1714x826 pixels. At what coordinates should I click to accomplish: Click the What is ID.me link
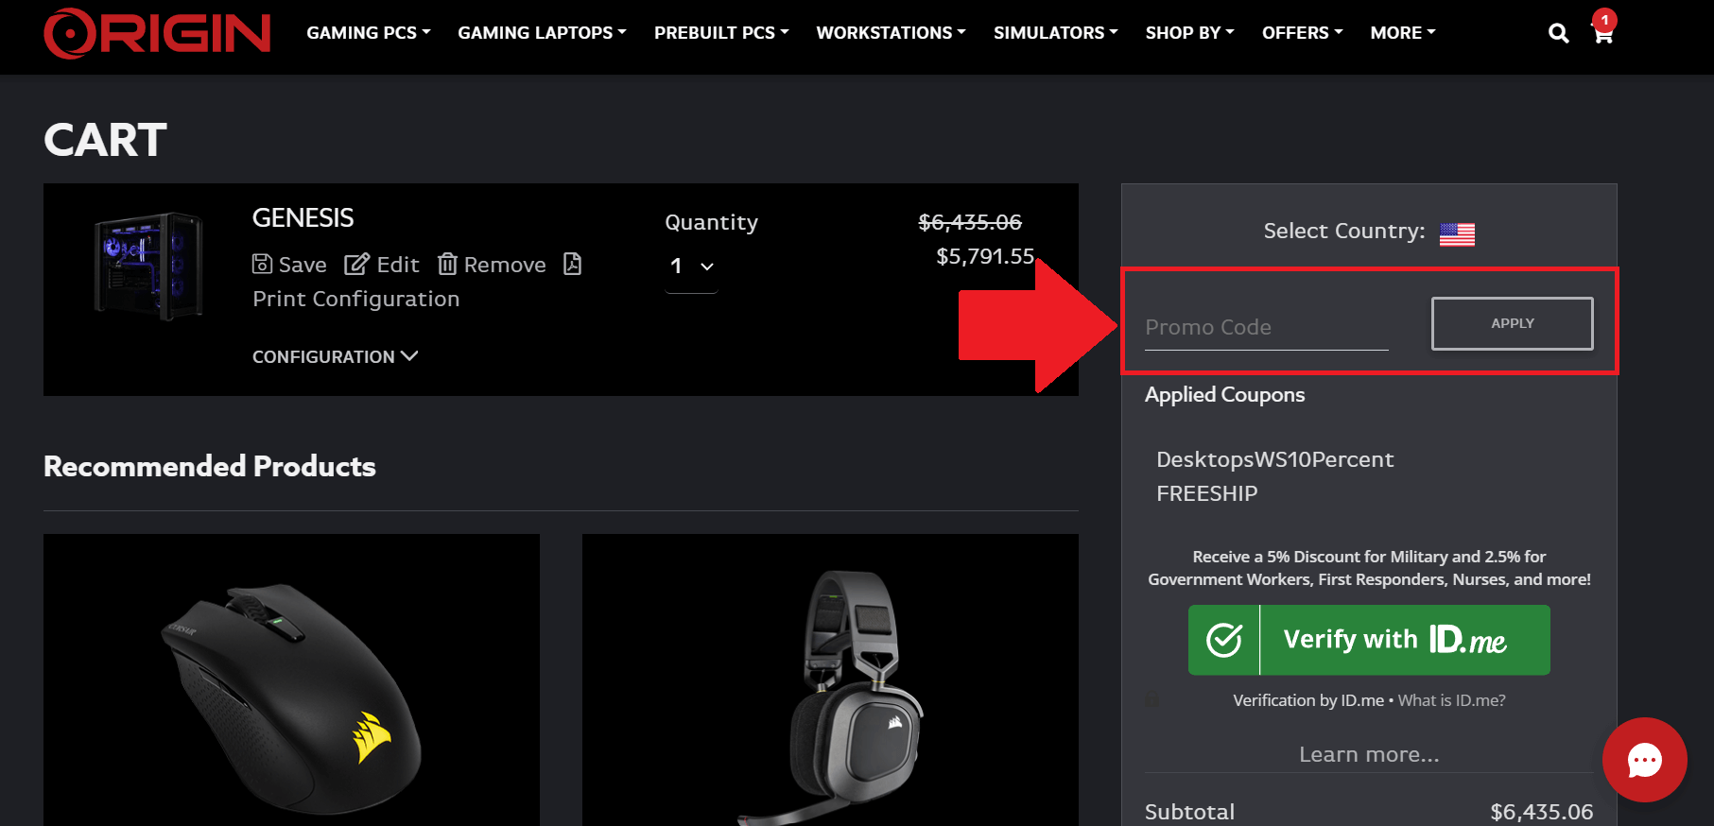tap(1451, 700)
